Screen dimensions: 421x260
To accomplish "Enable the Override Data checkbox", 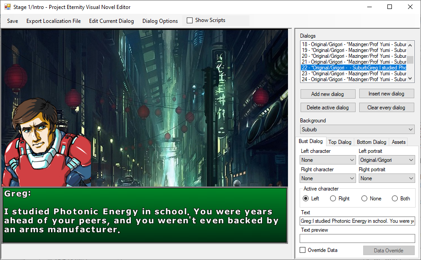I will click(303, 250).
